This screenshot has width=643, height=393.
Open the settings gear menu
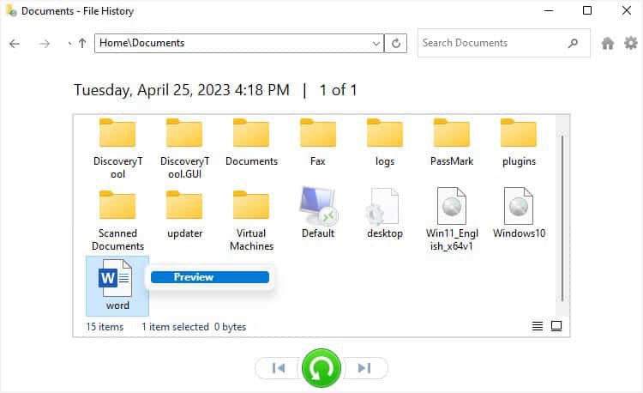(631, 43)
